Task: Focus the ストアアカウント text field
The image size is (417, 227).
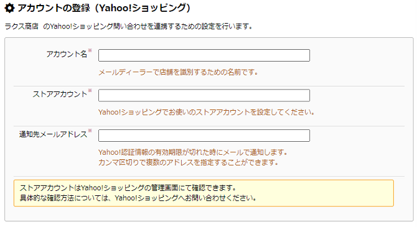Action: click(204, 95)
